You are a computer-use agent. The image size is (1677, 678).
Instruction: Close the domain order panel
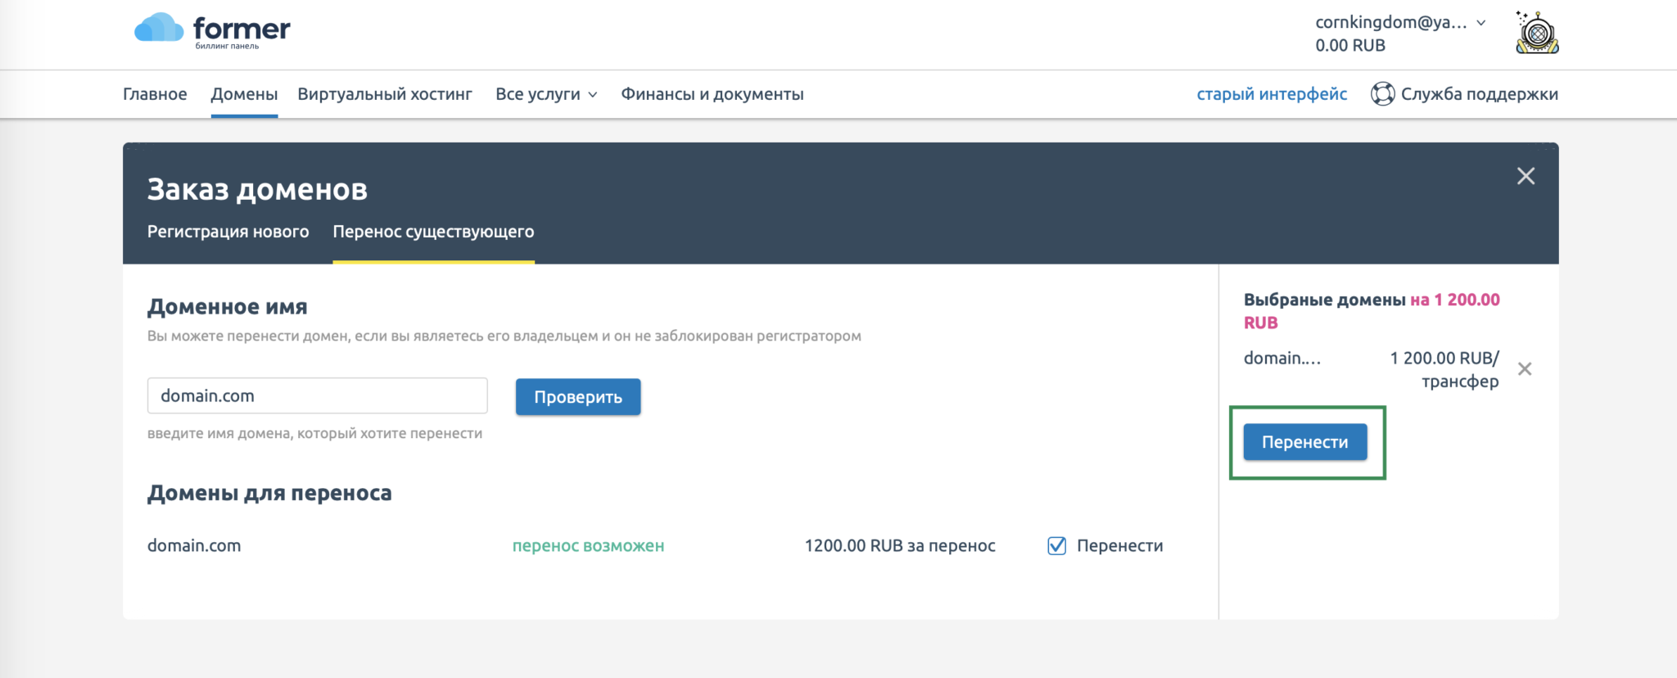[1526, 176]
